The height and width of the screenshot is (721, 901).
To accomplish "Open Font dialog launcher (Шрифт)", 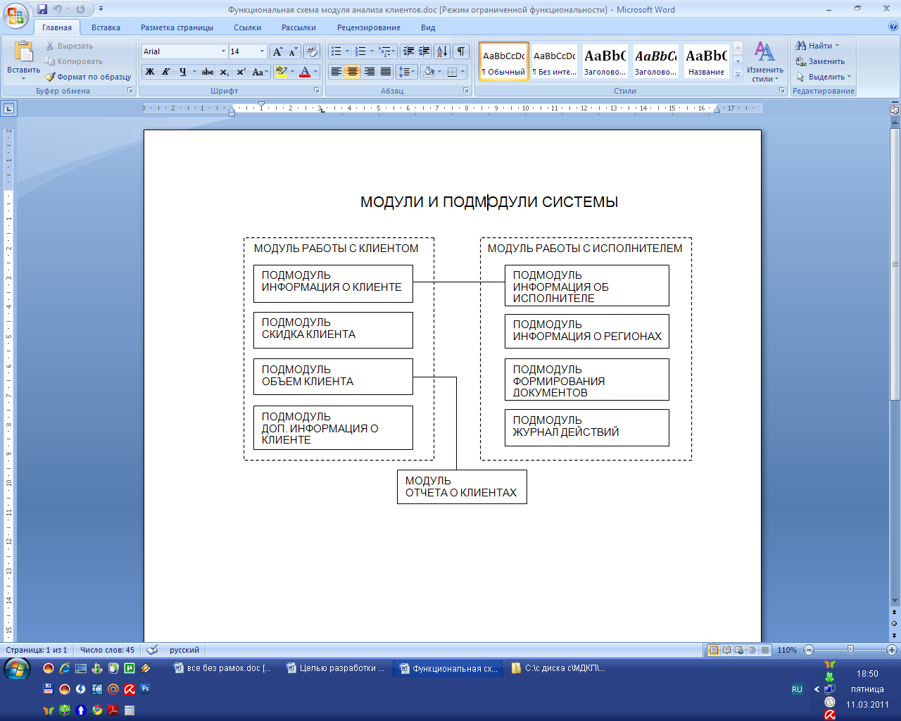I will click(x=315, y=91).
